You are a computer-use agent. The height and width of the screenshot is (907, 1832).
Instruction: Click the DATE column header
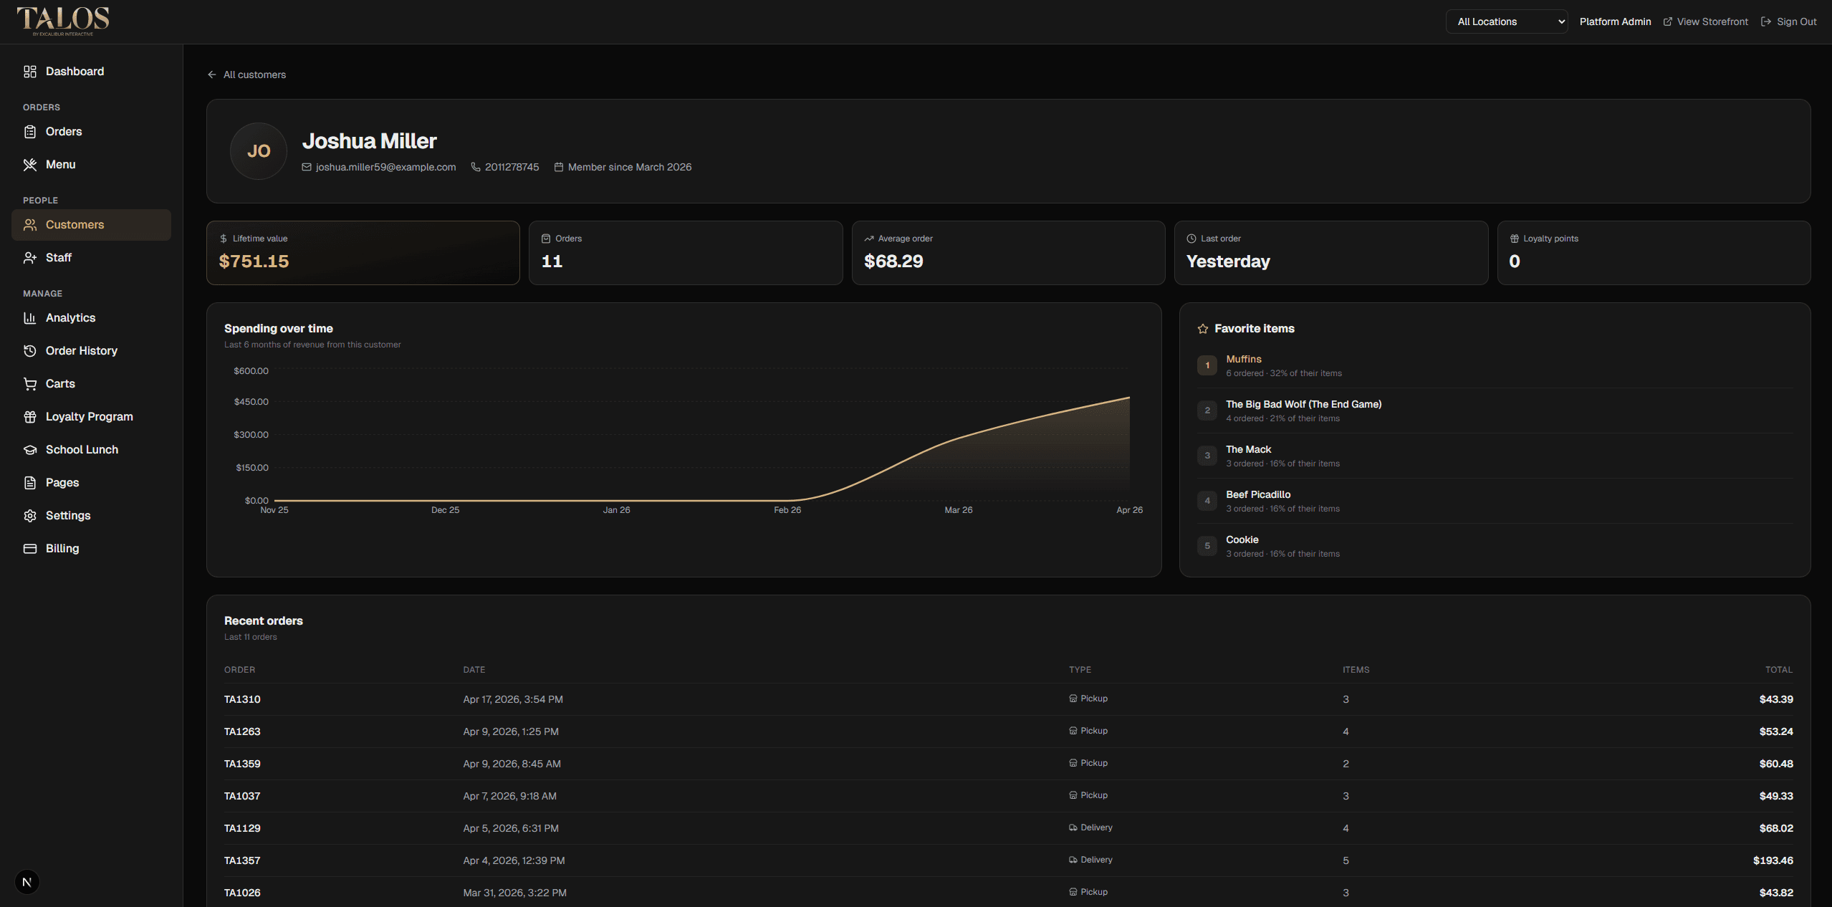(x=474, y=670)
